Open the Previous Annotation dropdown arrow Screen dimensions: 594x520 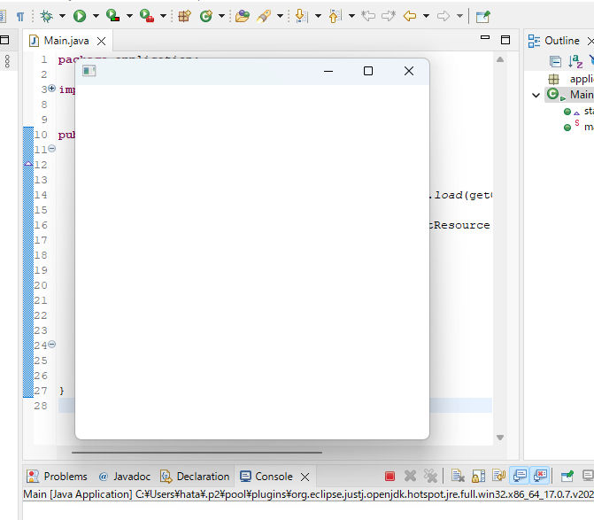pos(352,16)
